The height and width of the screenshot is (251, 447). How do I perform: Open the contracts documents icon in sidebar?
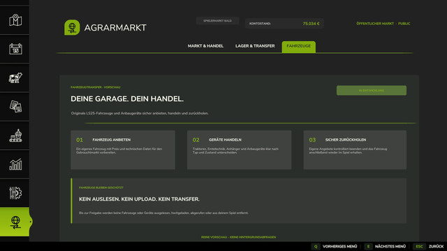15,107
